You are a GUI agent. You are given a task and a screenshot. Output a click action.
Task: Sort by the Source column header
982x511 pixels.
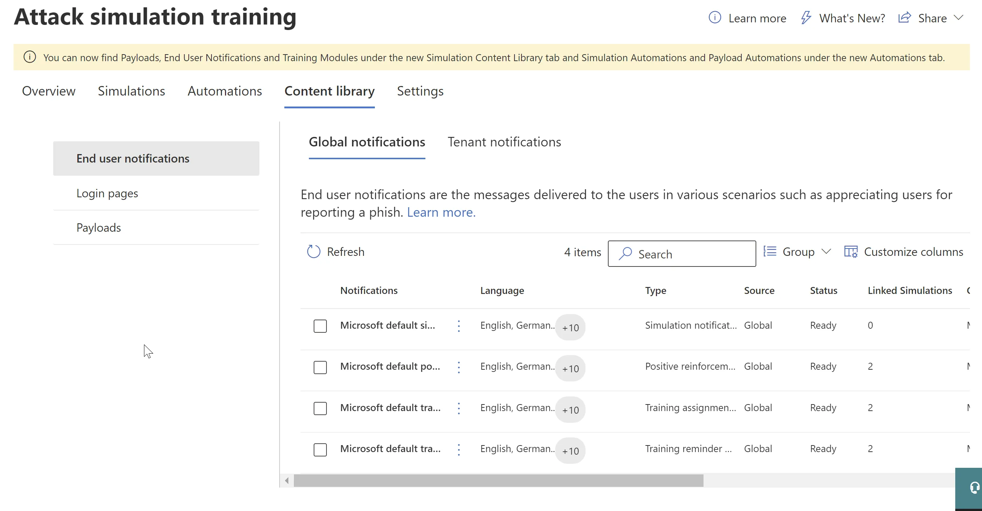coord(759,291)
